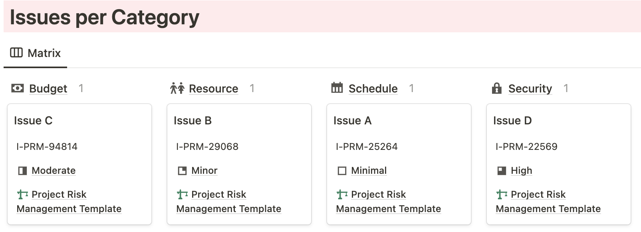Click the calendar icon next to Schedule
Image resolution: width=641 pixels, height=232 pixels.
(x=337, y=88)
